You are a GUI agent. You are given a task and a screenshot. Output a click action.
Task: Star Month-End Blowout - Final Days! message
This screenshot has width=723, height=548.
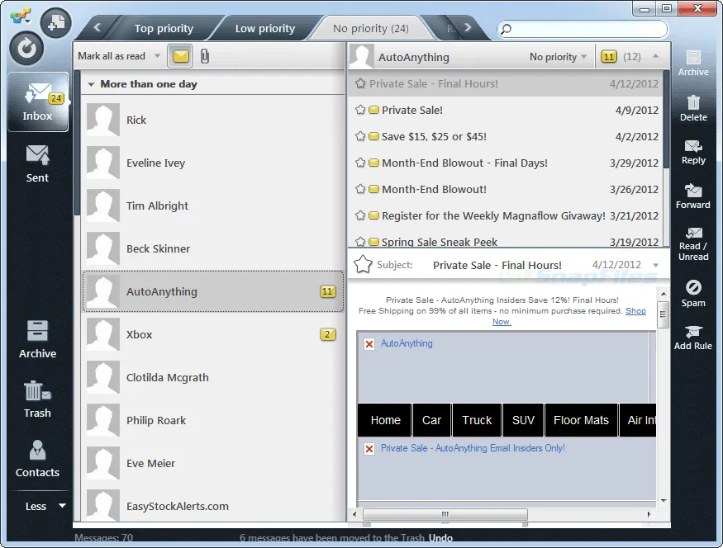click(360, 163)
